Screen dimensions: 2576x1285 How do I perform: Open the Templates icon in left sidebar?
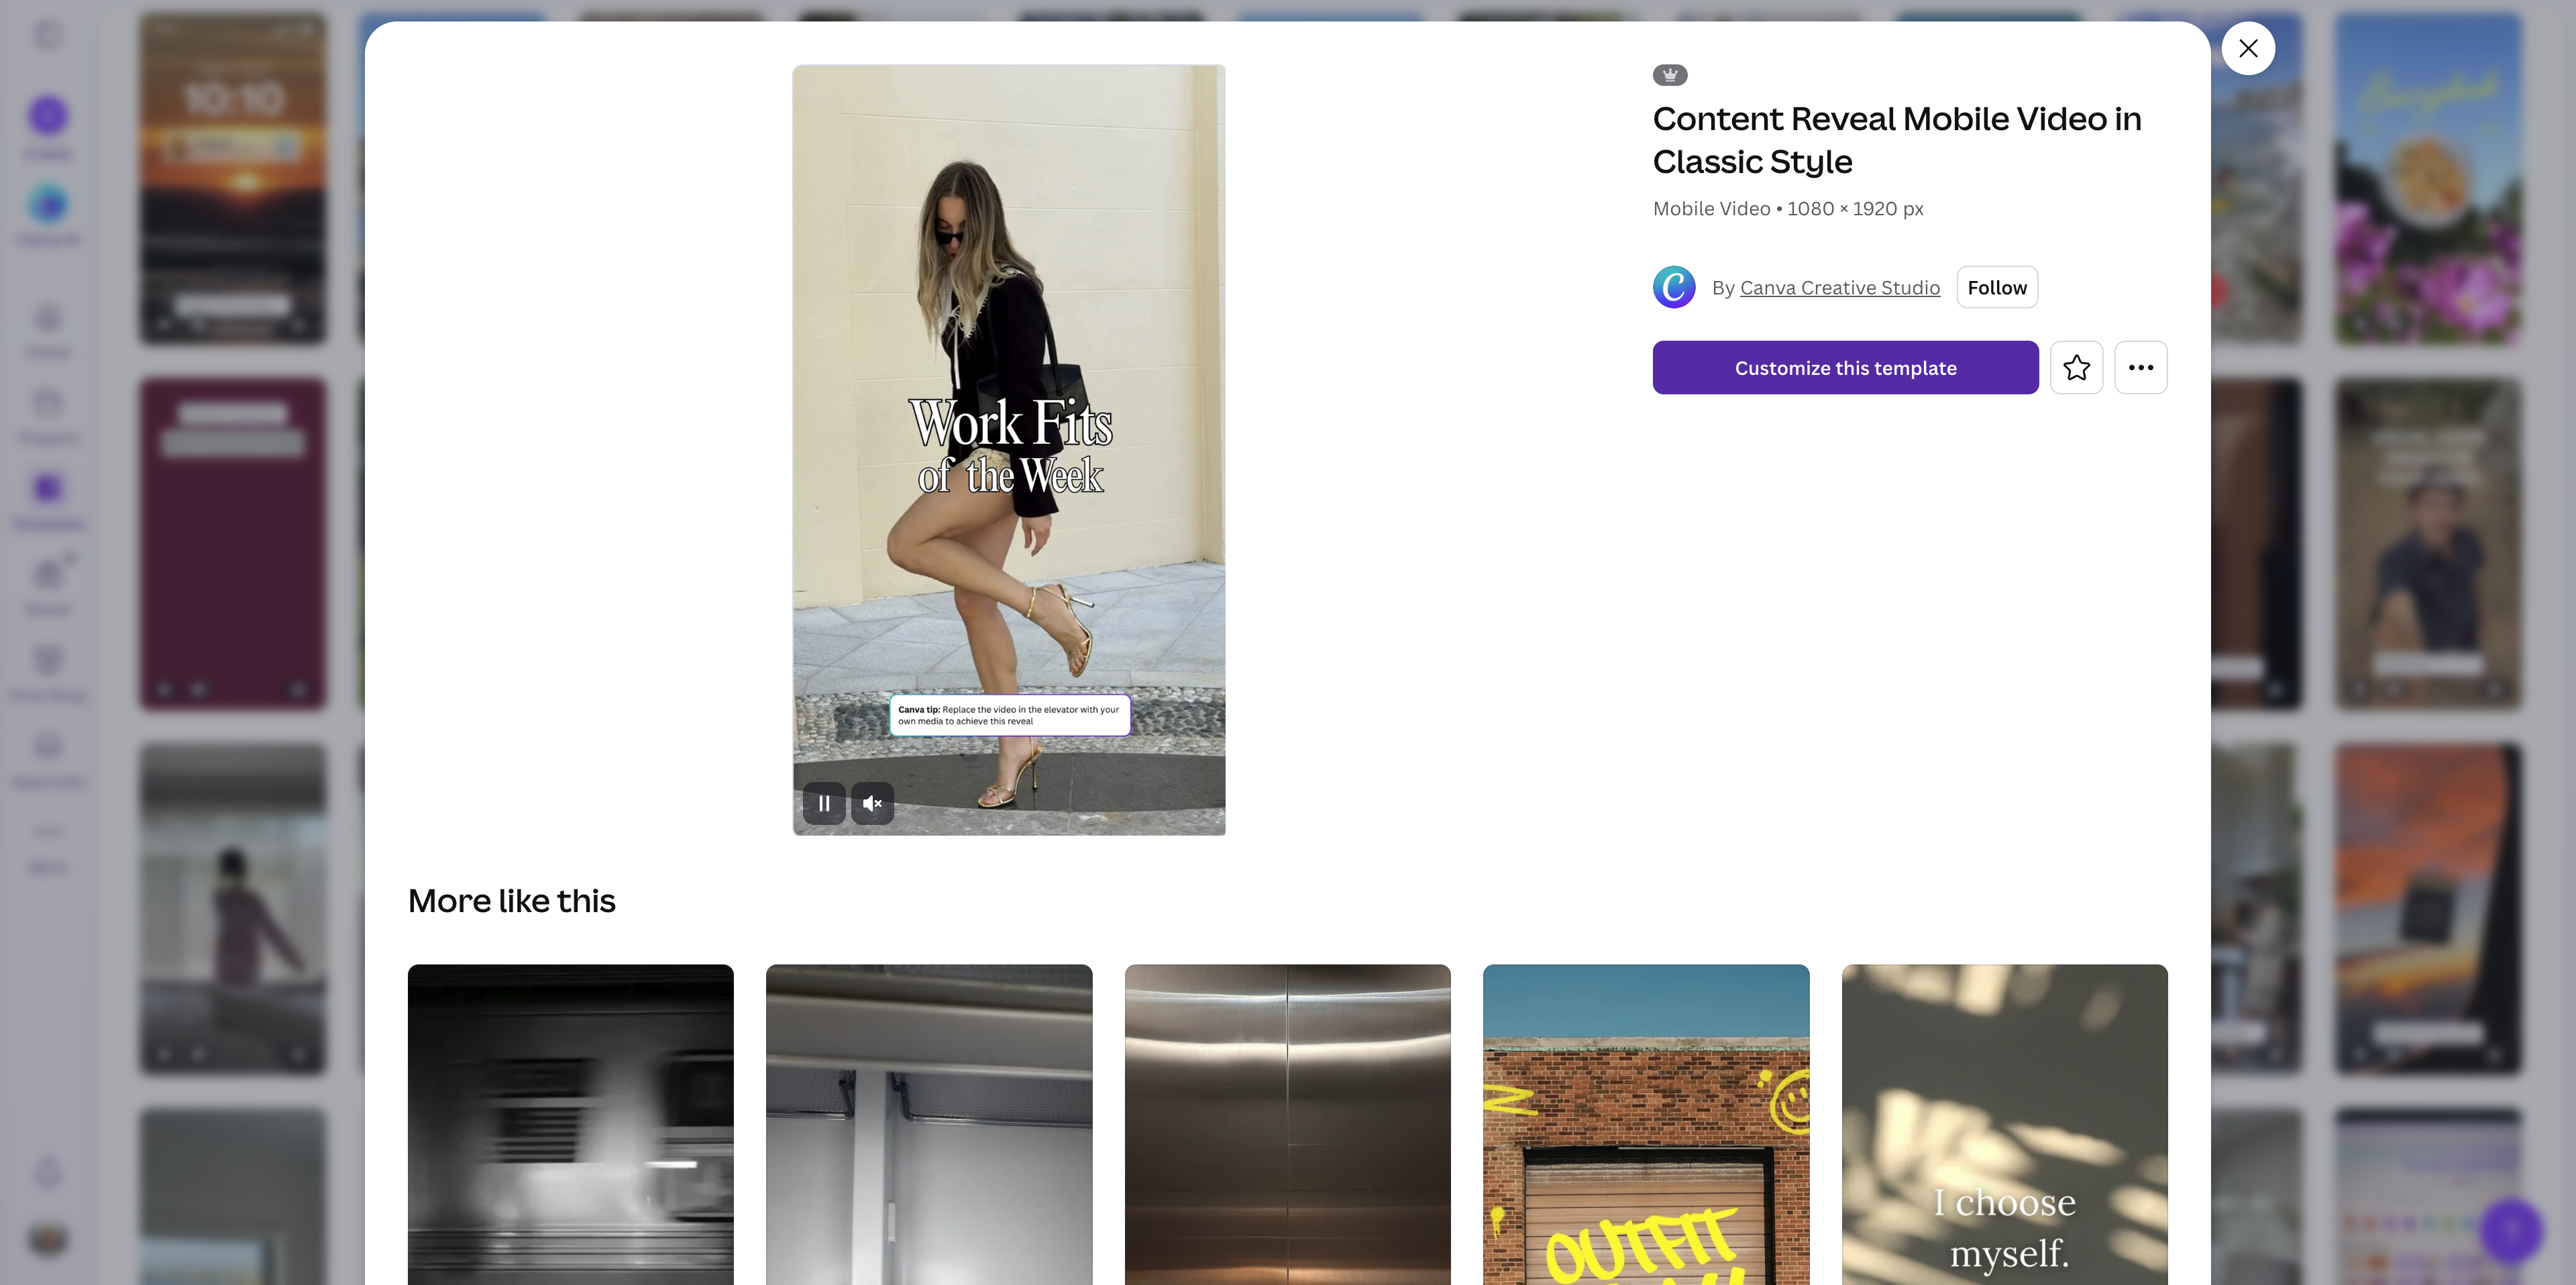point(48,488)
